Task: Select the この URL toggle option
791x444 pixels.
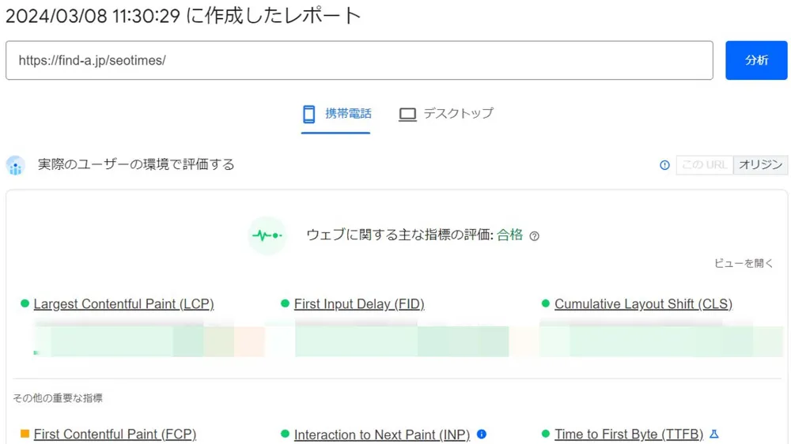Action: [x=704, y=165]
